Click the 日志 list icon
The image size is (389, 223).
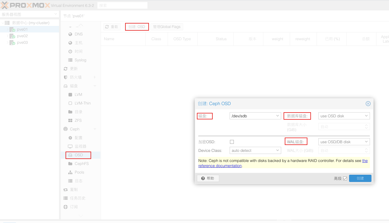70,181
